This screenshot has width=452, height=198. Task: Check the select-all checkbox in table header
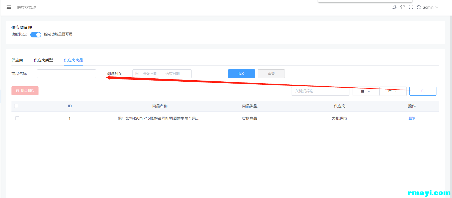coord(16,106)
